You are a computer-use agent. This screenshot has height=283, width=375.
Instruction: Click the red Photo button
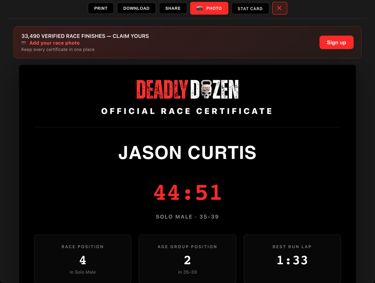click(x=209, y=9)
